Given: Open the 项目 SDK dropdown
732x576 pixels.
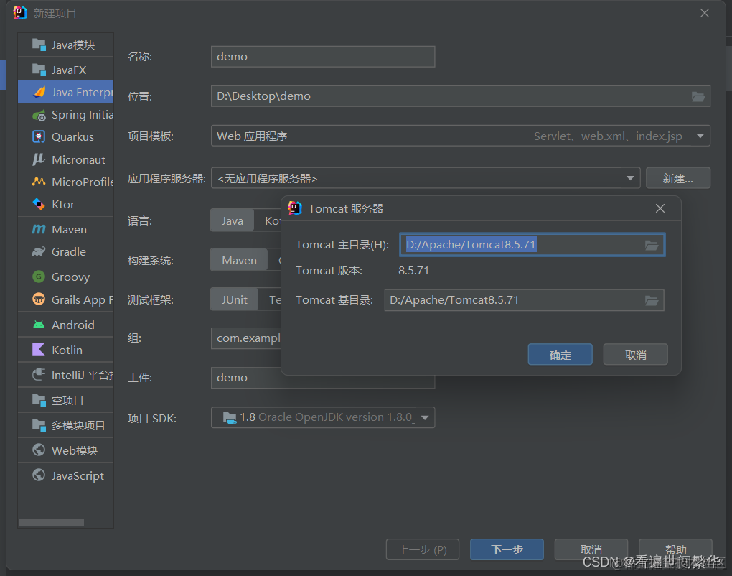Looking at the screenshot, I should (425, 417).
